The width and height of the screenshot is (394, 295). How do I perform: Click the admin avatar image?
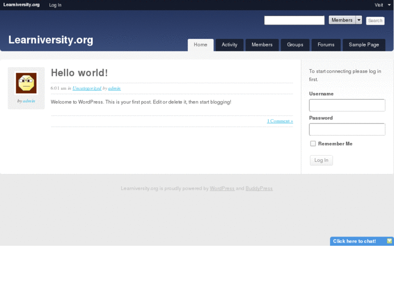26,83
